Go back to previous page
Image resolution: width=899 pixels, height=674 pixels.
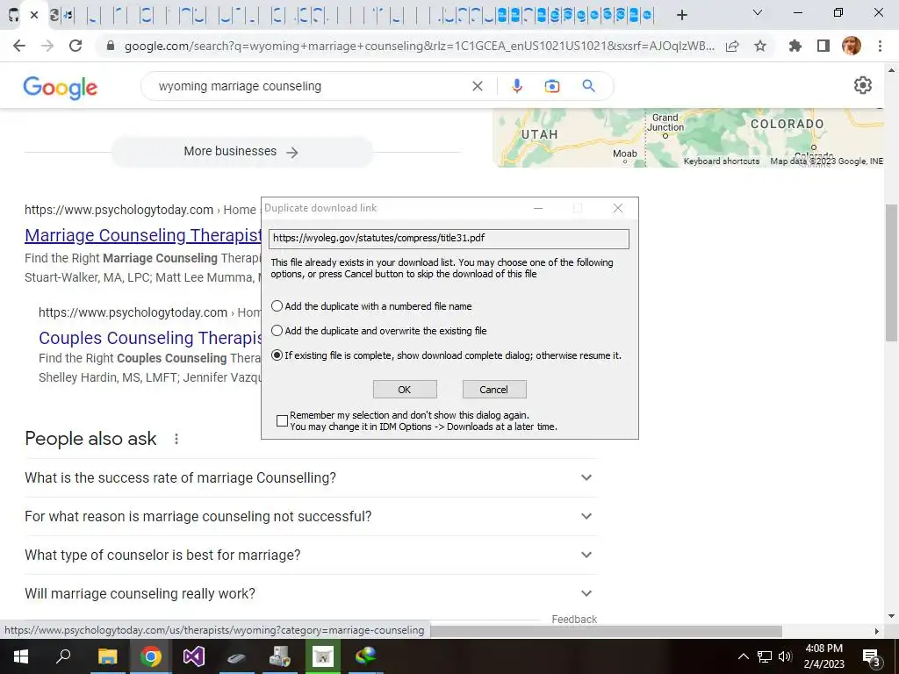(19, 46)
